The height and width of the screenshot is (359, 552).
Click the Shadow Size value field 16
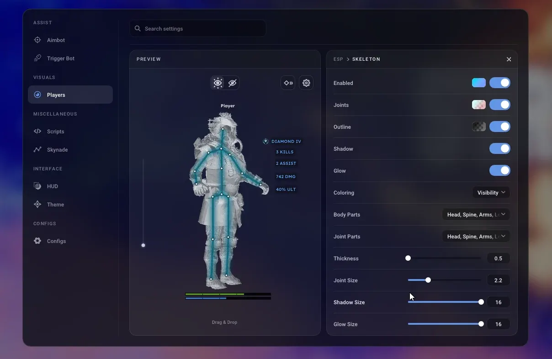point(499,302)
